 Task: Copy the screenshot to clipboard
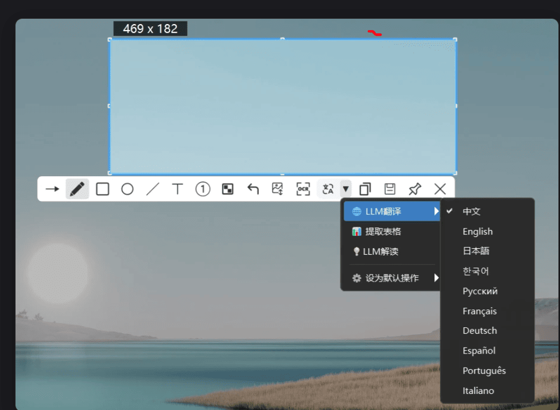point(365,189)
